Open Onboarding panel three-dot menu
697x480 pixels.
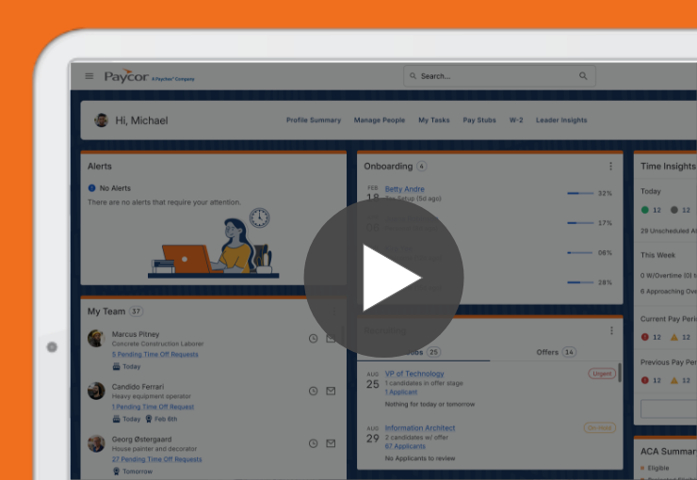coord(610,167)
